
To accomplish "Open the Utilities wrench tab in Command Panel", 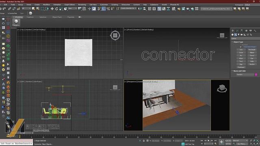I will (255, 31).
